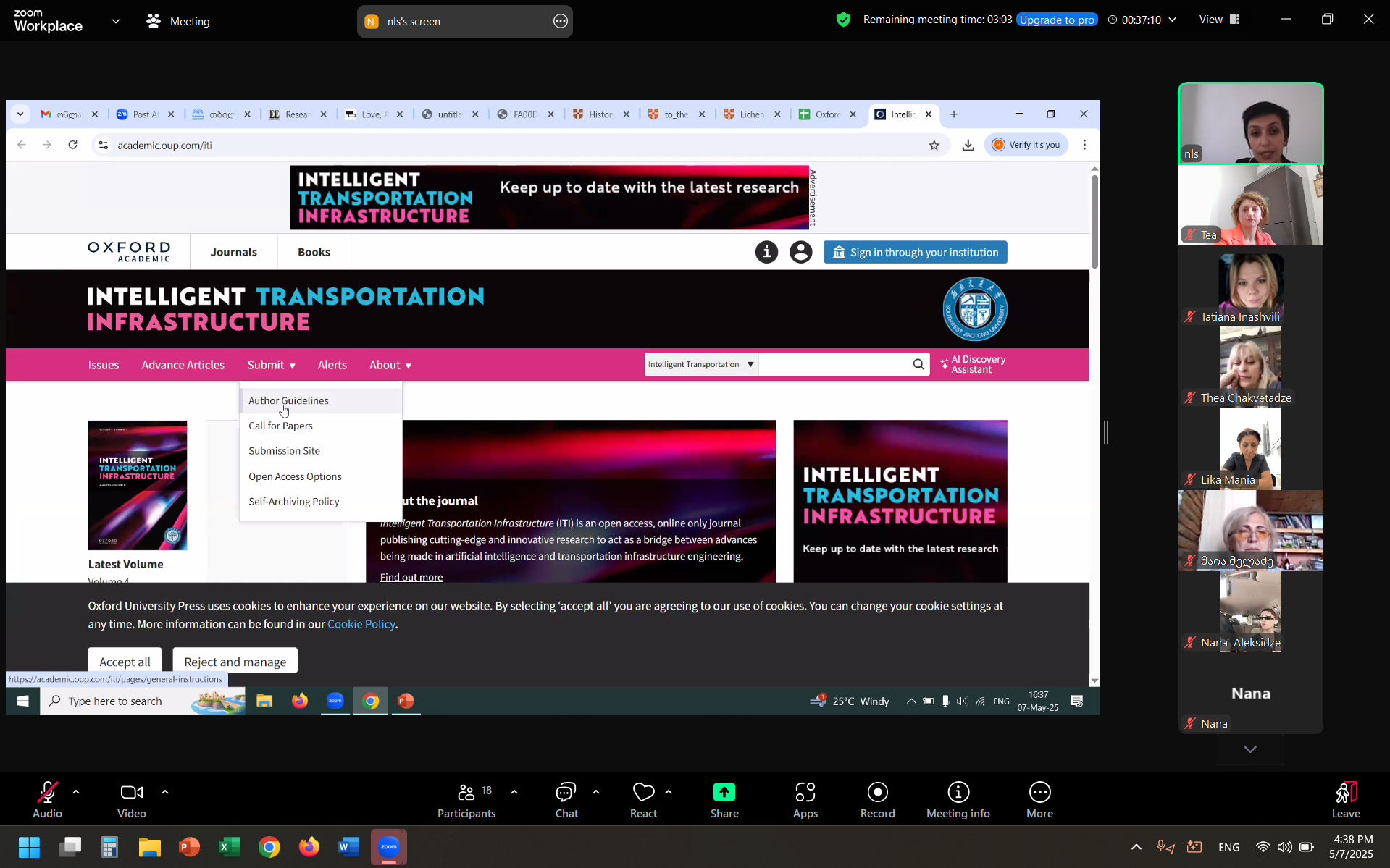Expand meeting timer dropdown arrow
The image size is (1390, 868).
coord(1172,20)
